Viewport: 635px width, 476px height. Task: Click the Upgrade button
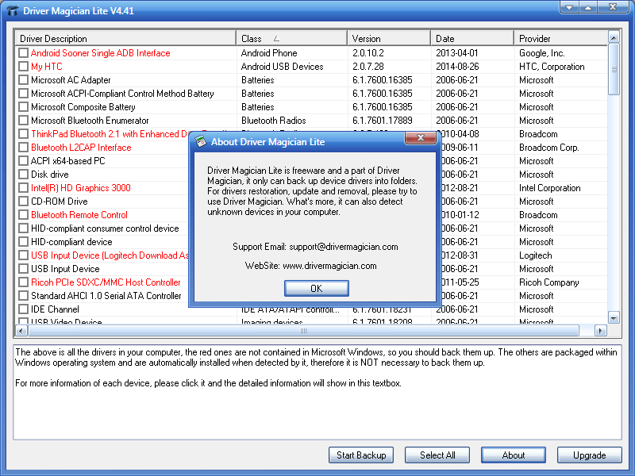(x=590, y=455)
